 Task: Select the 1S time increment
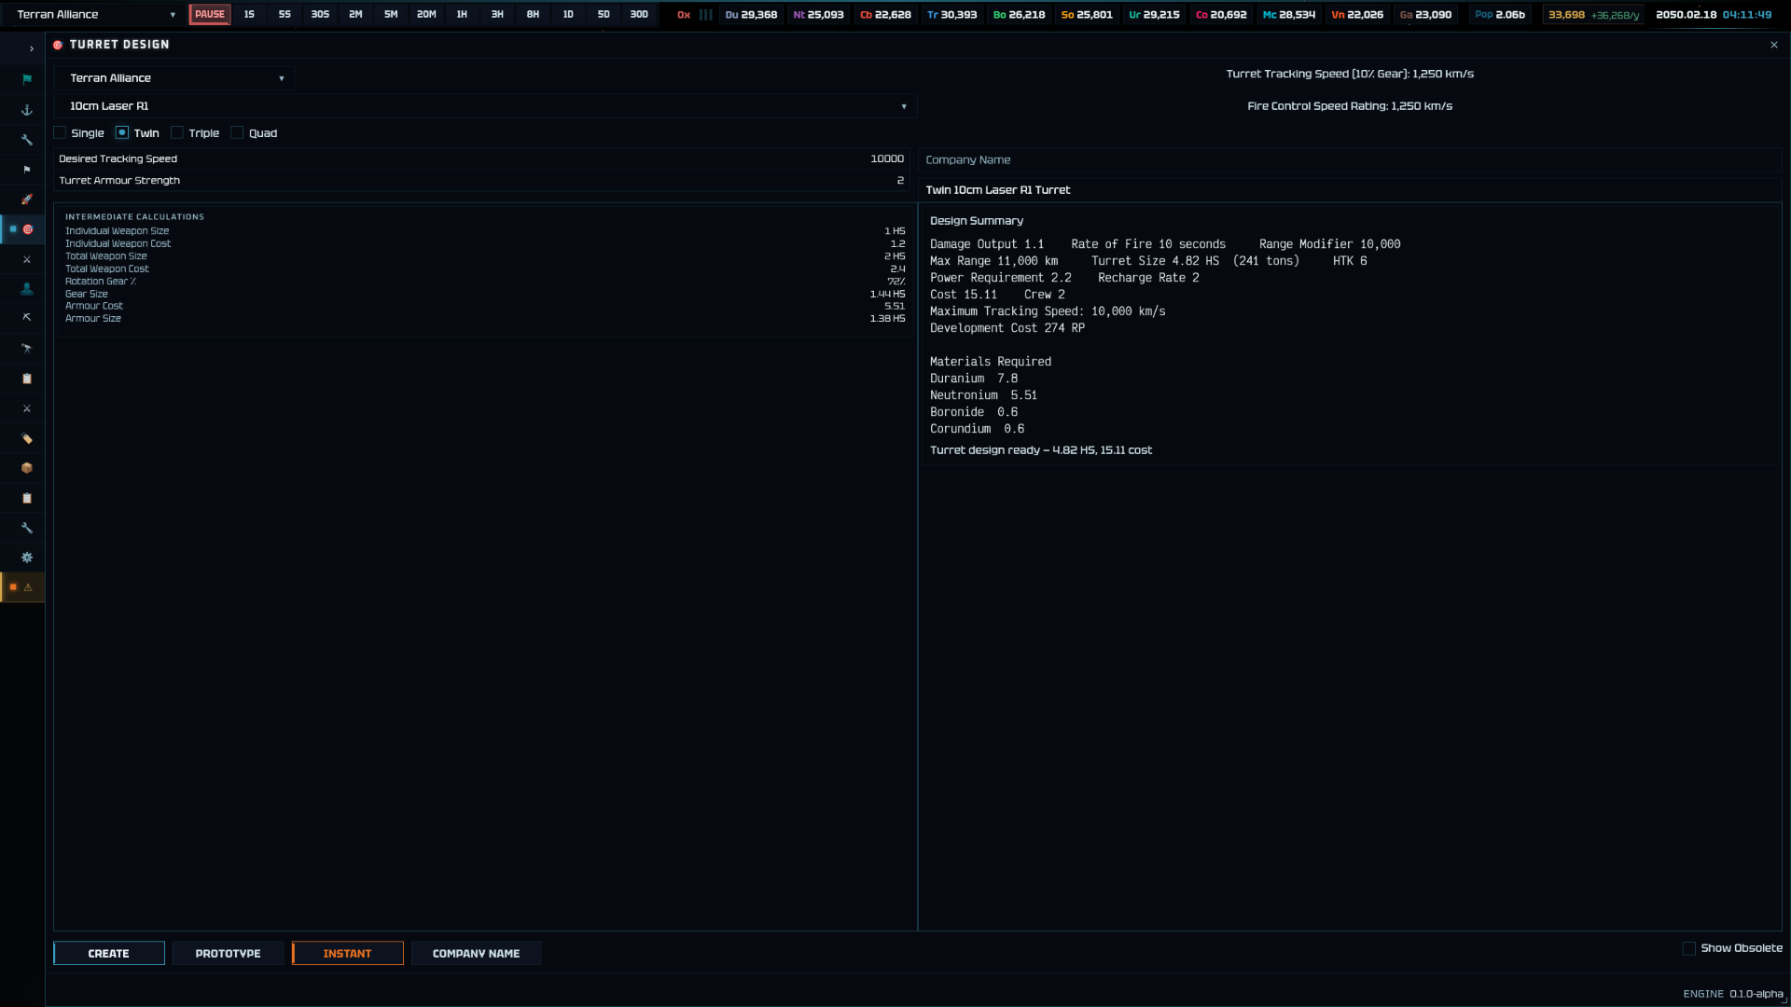249,15
